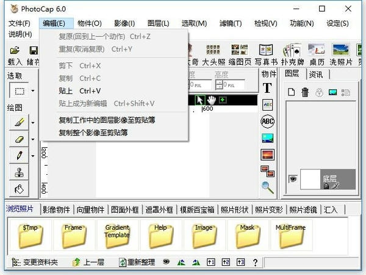Open the Mask folder
The height and width of the screenshot is (275, 366).
pos(248,236)
